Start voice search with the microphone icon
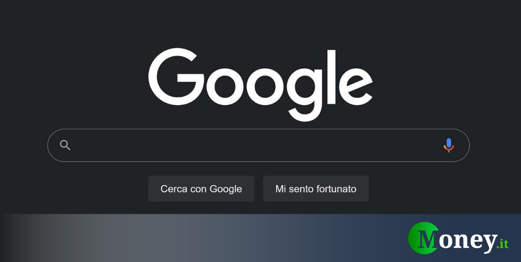 tap(449, 145)
